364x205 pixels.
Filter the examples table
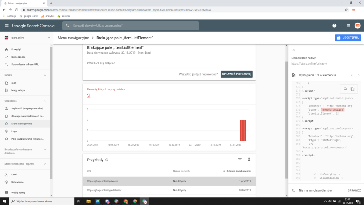240,159
